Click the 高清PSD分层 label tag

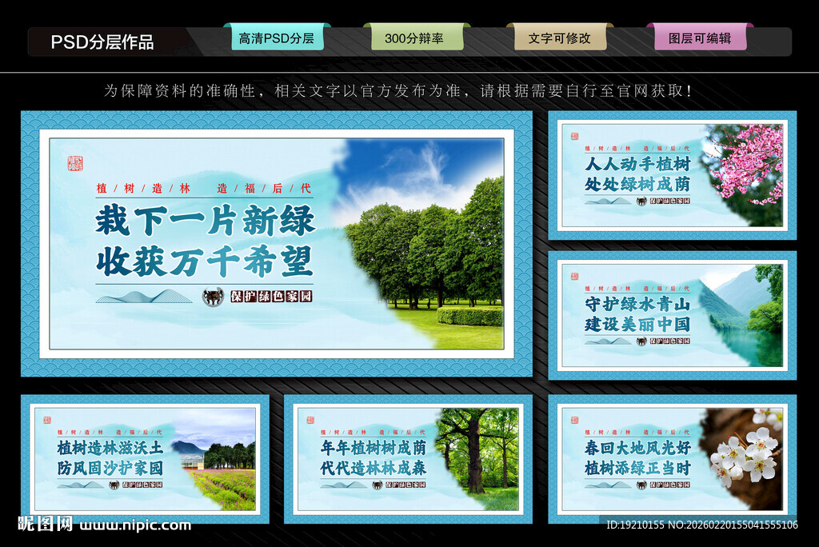click(x=277, y=38)
